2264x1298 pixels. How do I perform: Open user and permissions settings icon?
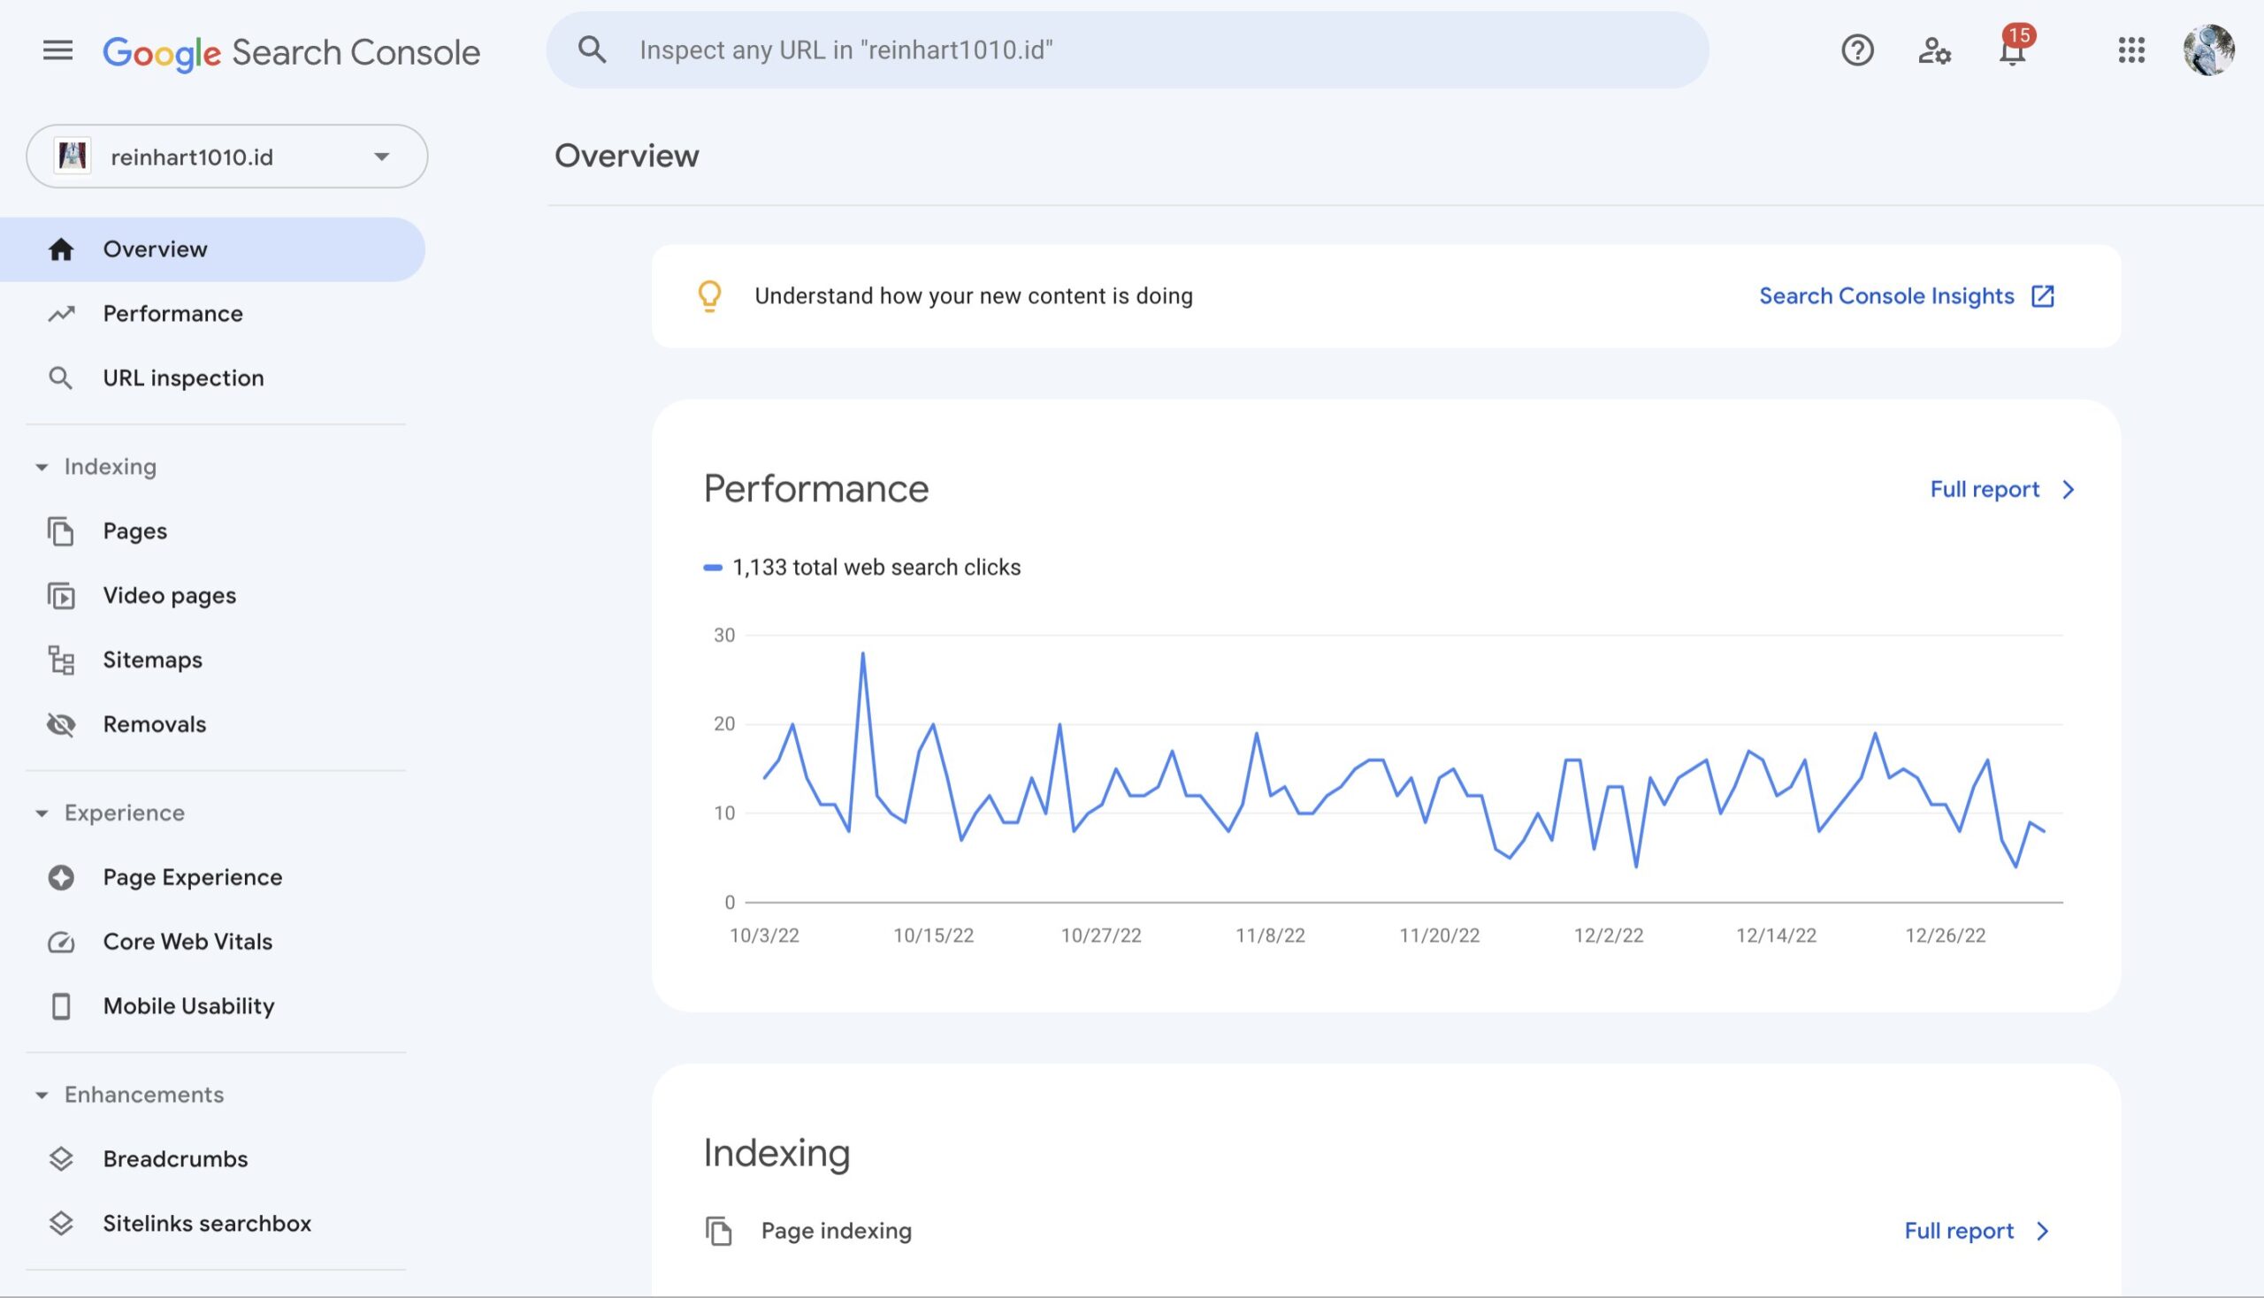click(1933, 50)
